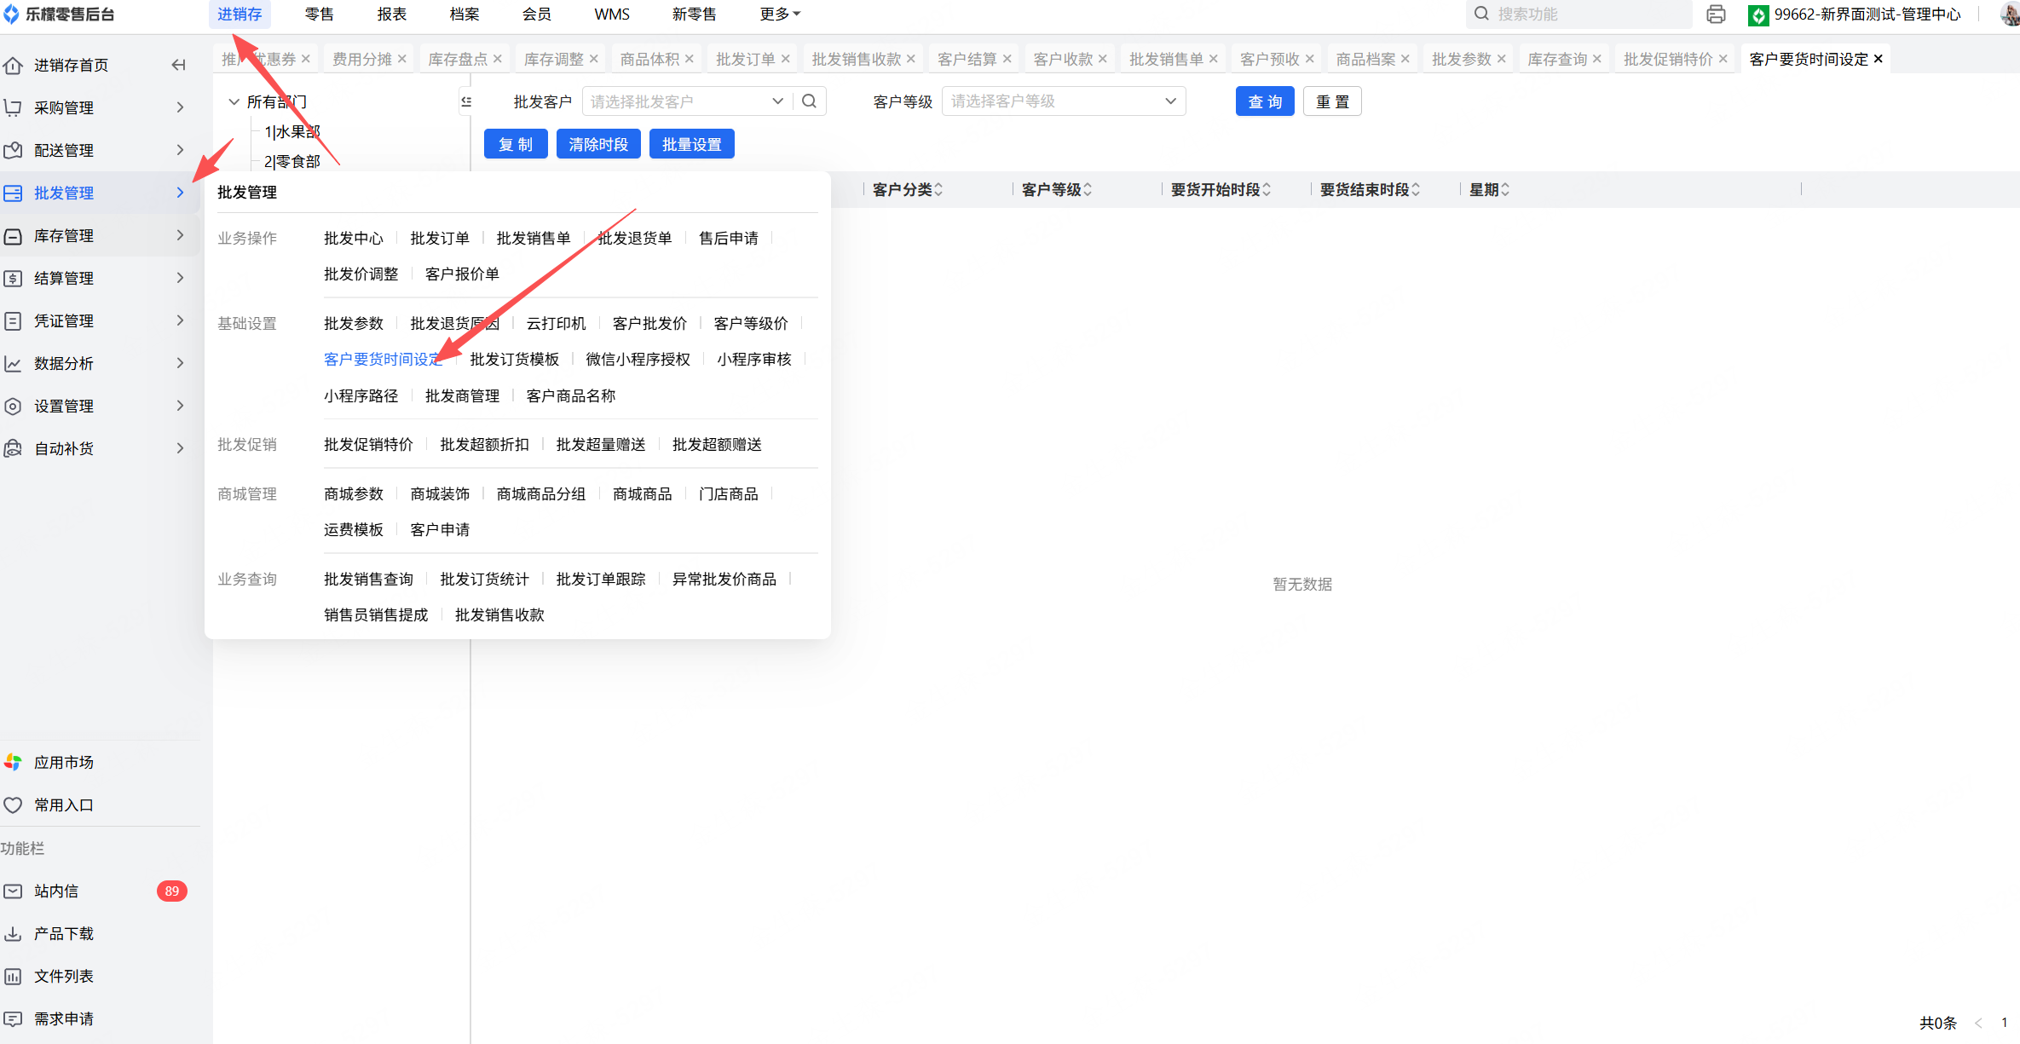Open the 报表 top menu
Viewport: 2020px width, 1044px height.
tap(391, 14)
